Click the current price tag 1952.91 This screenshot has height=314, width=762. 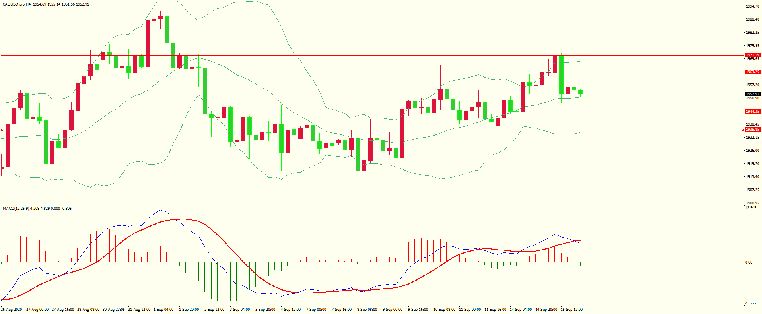752,94
